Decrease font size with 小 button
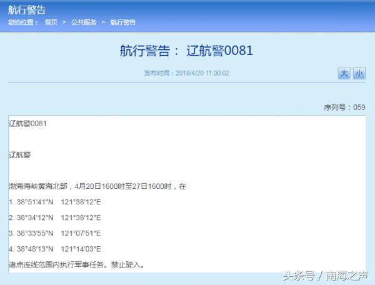Viewport: 375px width, 285px height. 359,73
